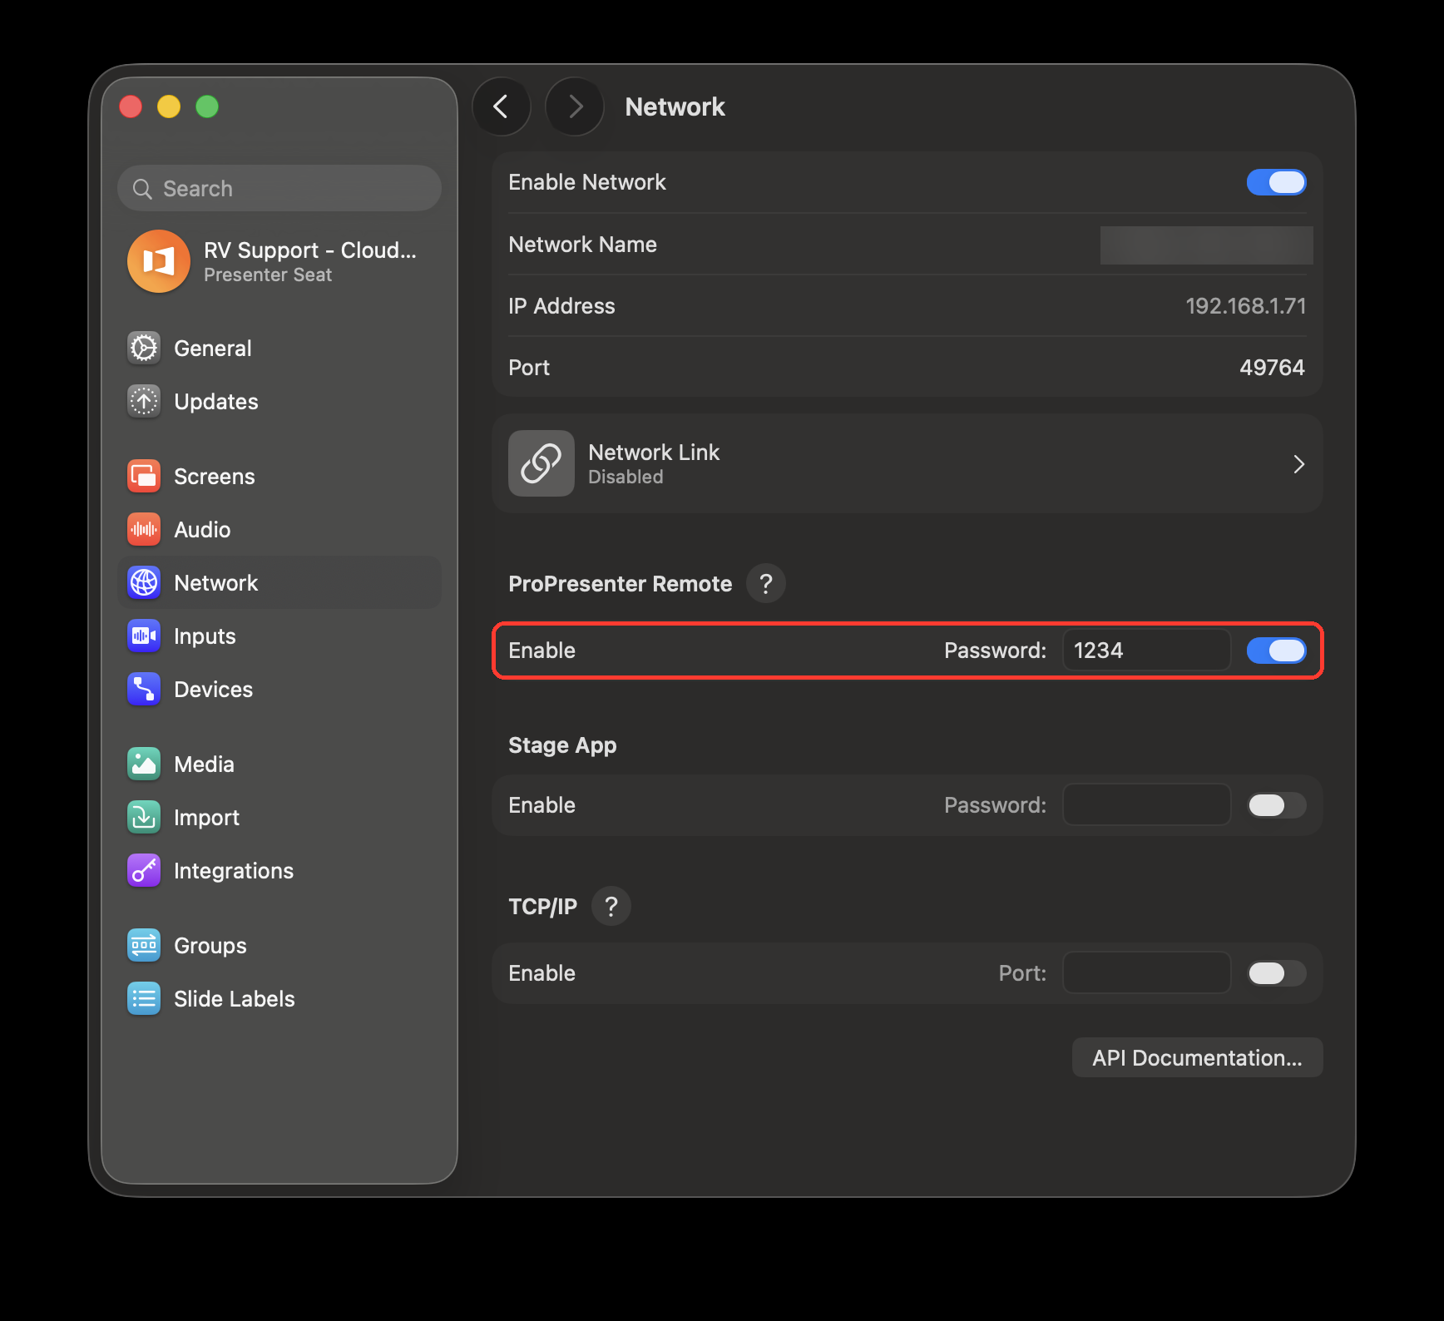Screen dimensions: 1444x1321
Task: Select the Integrations key icon
Action: (144, 870)
